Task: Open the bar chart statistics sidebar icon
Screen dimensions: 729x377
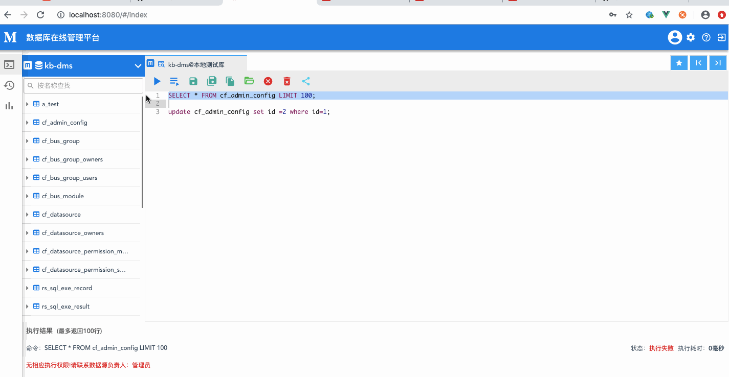Action: coord(9,106)
